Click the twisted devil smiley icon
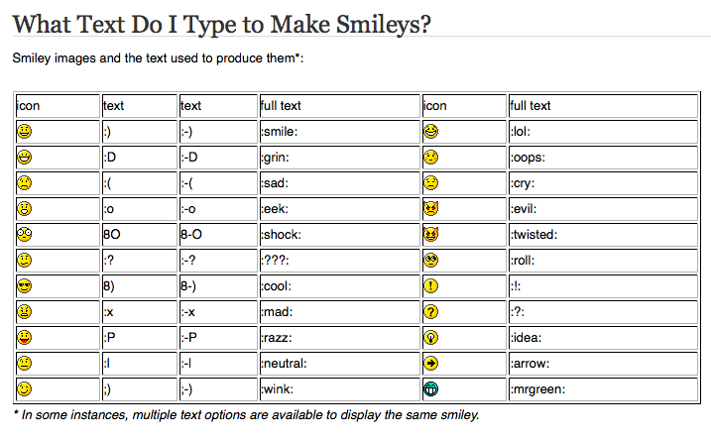711x437 pixels. point(430,235)
